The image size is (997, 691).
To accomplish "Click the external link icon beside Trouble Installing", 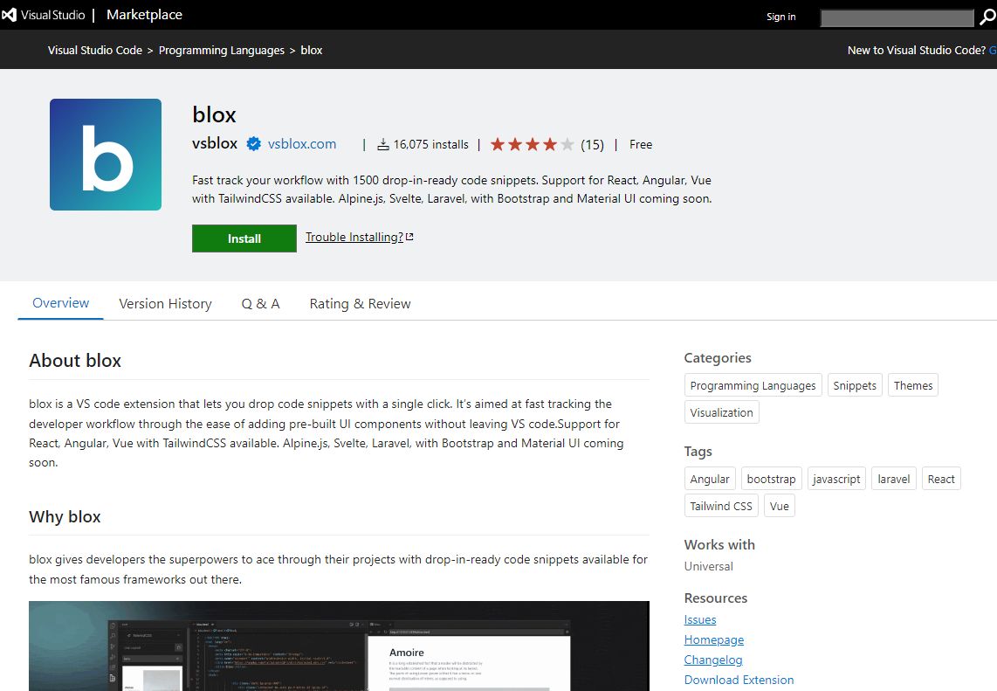I will (x=409, y=237).
